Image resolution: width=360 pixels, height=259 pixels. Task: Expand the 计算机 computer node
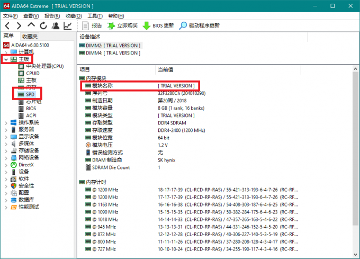pyautogui.click(x=6, y=52)
